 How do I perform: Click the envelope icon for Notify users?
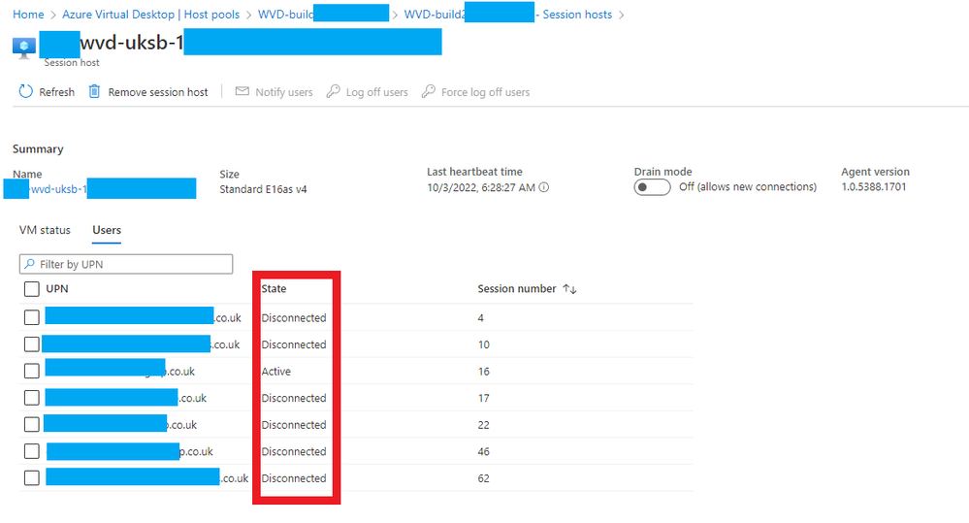(242, 91)
